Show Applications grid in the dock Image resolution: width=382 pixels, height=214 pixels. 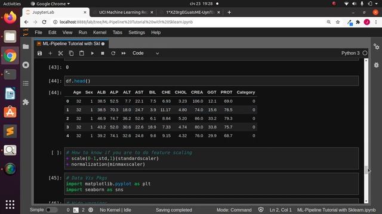10,204
